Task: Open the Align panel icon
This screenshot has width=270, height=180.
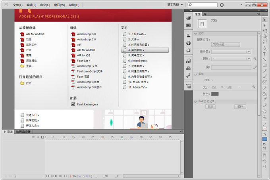Action: tap(189, 36)
